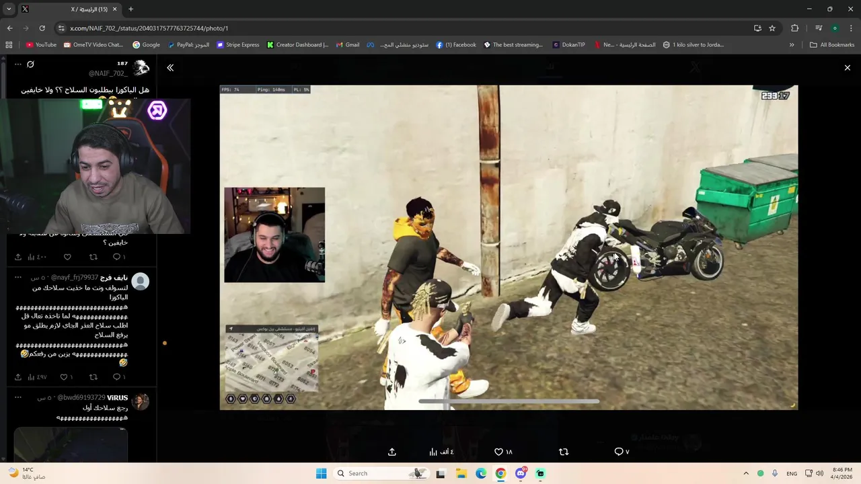The image size is (861, 484).
Task: Share icon on the main tweet with ٤٠٠ views
Action: coord(18,257)
